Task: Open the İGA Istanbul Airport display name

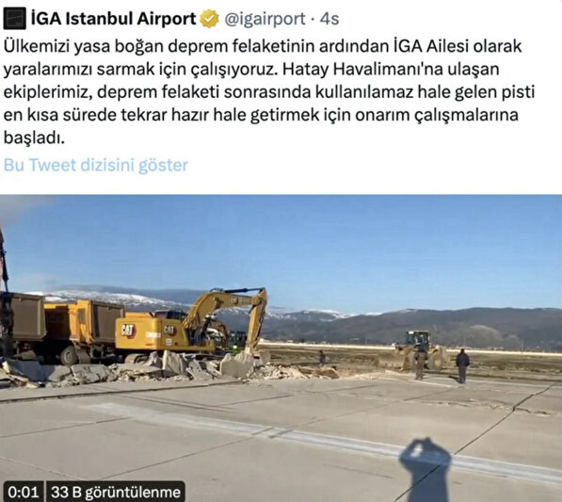Action: point(114,19)
